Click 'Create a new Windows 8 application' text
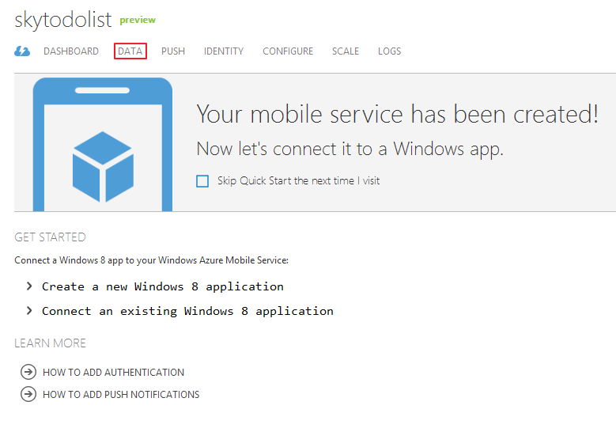616x432 pixels. pos(163,286)
